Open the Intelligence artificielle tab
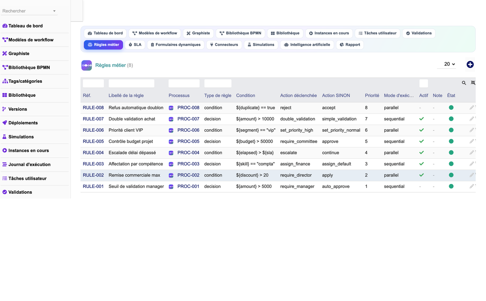 pyautogui.click(x=307, y=45)
